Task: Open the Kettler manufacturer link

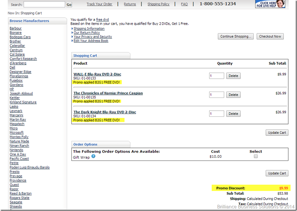Action: pyautogui.click(x=14, y=98)
